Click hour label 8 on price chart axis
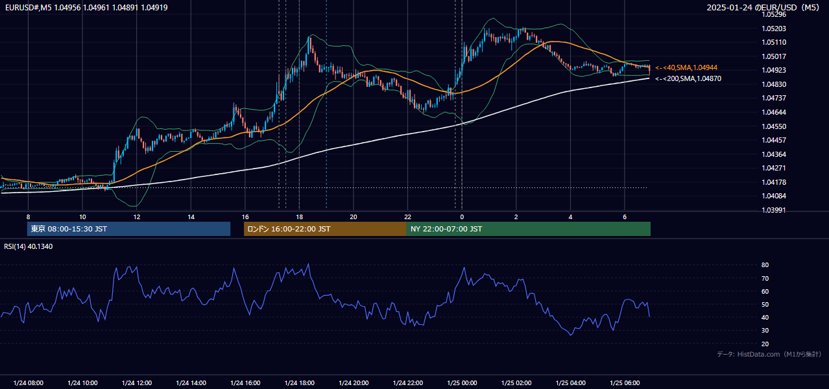 point(28,217)
